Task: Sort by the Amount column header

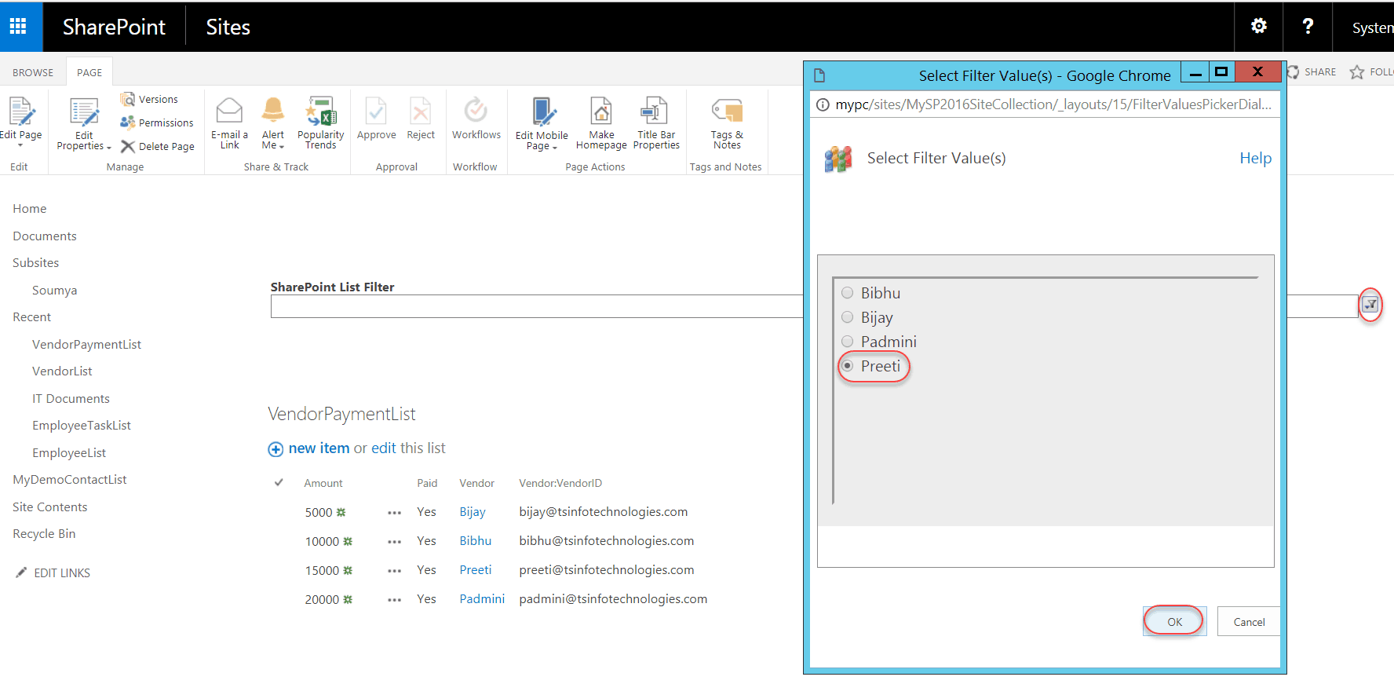Action: (x=323, y=483)
